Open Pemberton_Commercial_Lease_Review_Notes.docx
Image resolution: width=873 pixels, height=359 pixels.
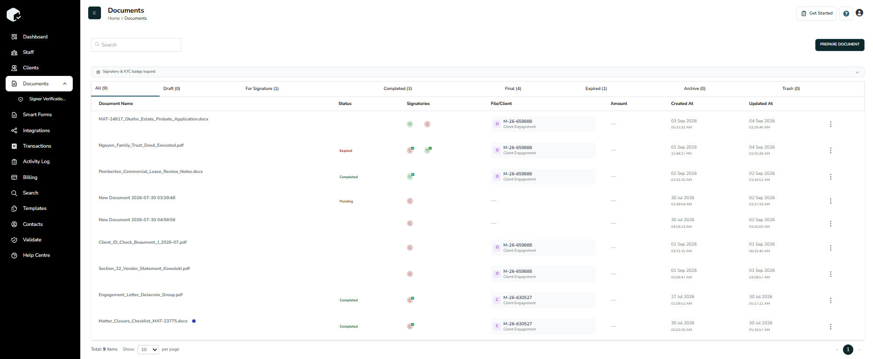151,172
